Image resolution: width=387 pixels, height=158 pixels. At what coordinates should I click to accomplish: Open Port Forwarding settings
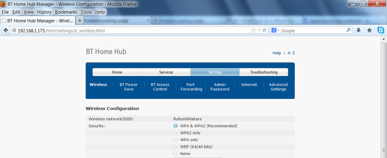191,87
